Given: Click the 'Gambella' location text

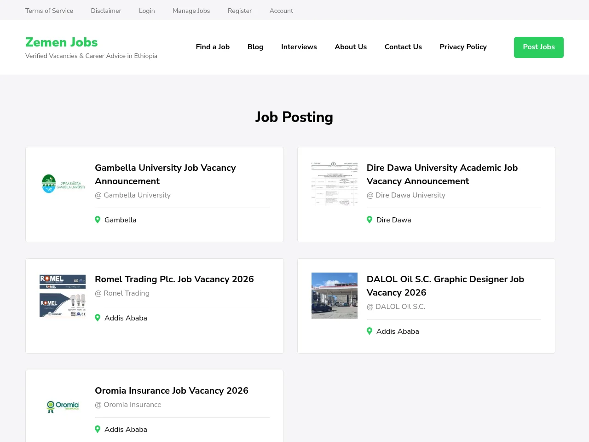Looking at the screenshot, I should [x=121, y=220].
